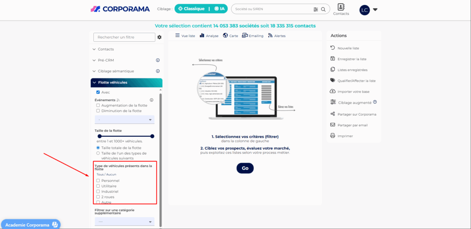Open the Contacts icon in header

point(340,7)
